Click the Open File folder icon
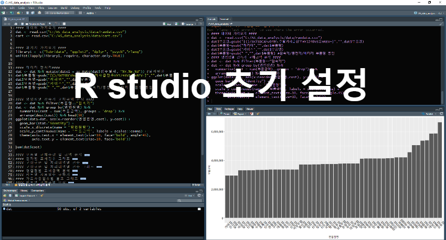The height and width of the screenshot is (240, 446). (18, 13)
